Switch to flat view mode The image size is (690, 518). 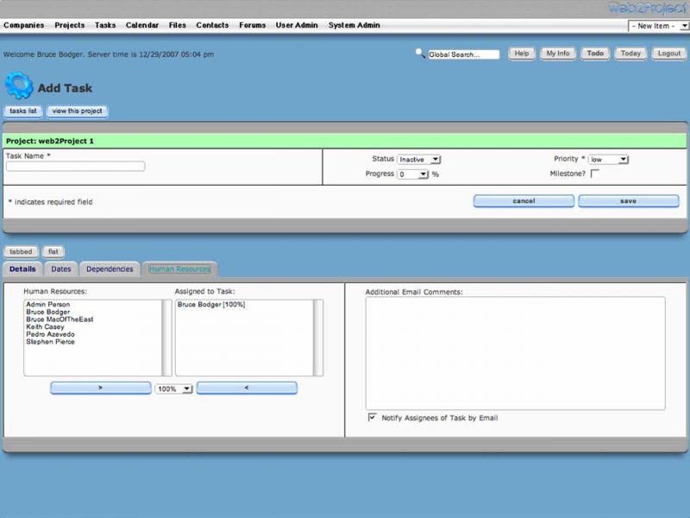click(53, 251)
